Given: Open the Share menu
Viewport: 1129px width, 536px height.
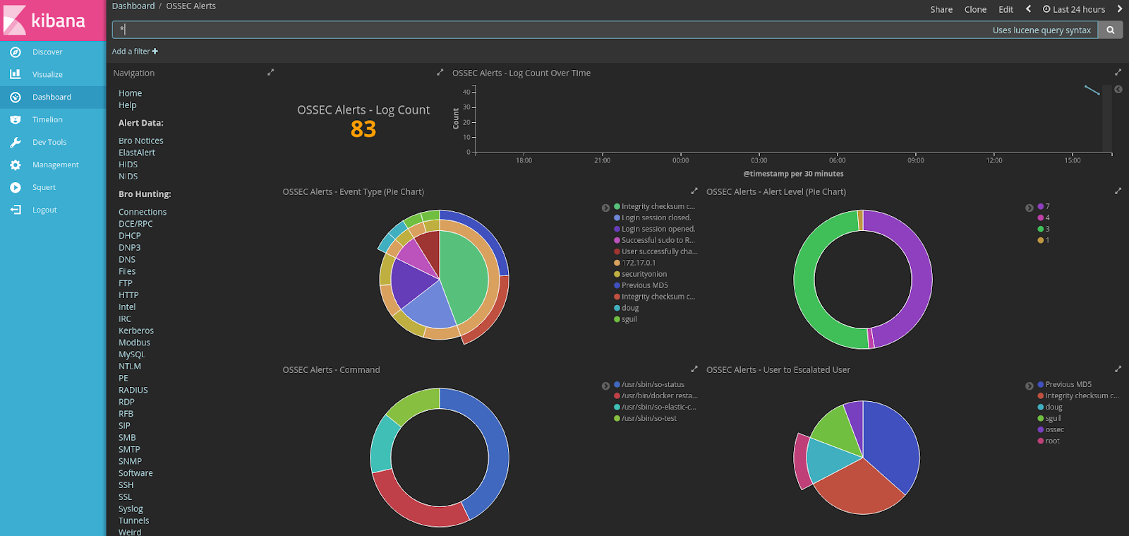Looking at the screenshot, I should (x=941, y=9).
